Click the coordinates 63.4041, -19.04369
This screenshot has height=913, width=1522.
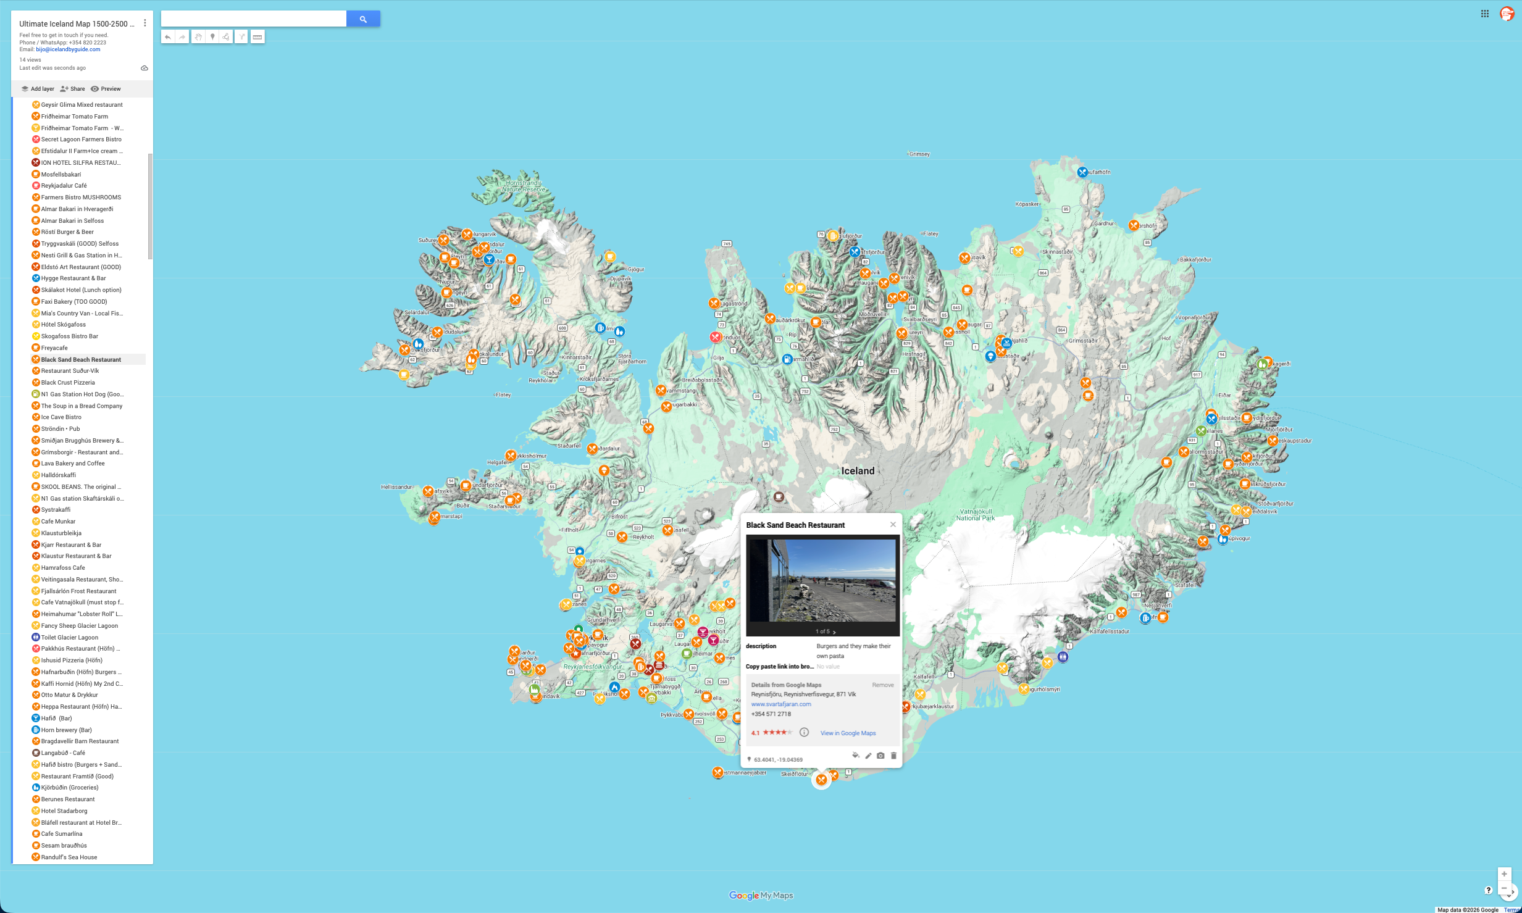click(x=778, y=760)
